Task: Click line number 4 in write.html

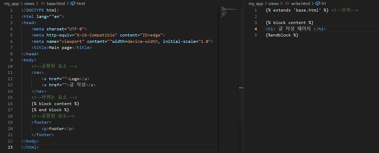Action: pos(256,29)
